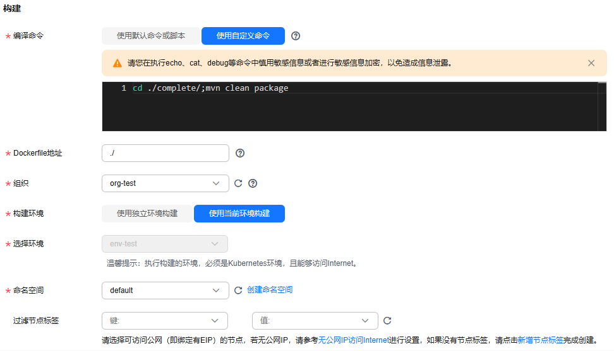The image size is (614, 351).
Task: Open help icon beside custom command option
Action: (296, 36)
